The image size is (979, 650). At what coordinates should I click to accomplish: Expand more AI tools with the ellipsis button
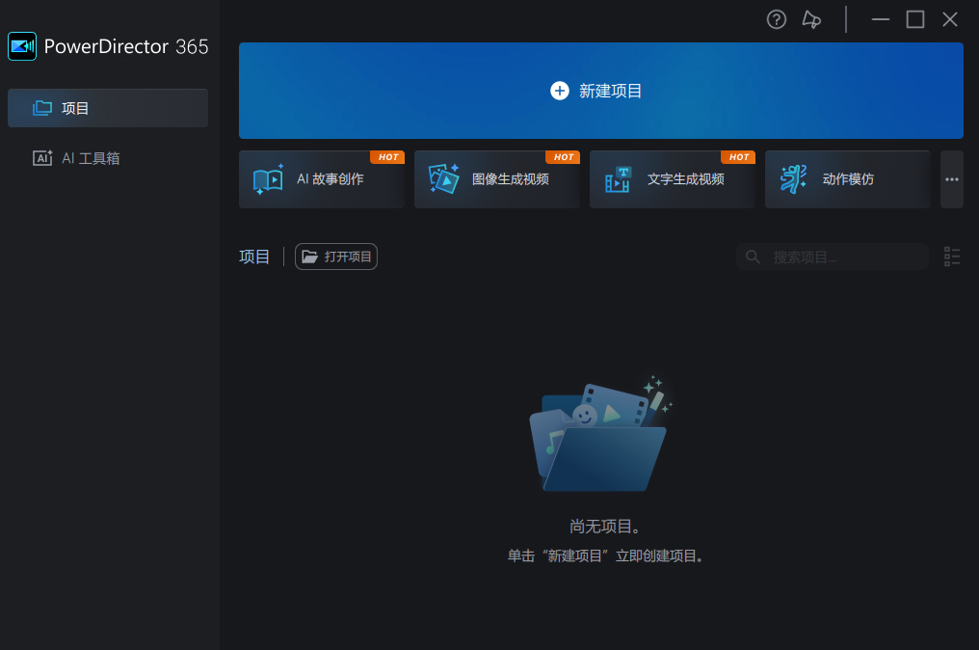coord(952,179)
